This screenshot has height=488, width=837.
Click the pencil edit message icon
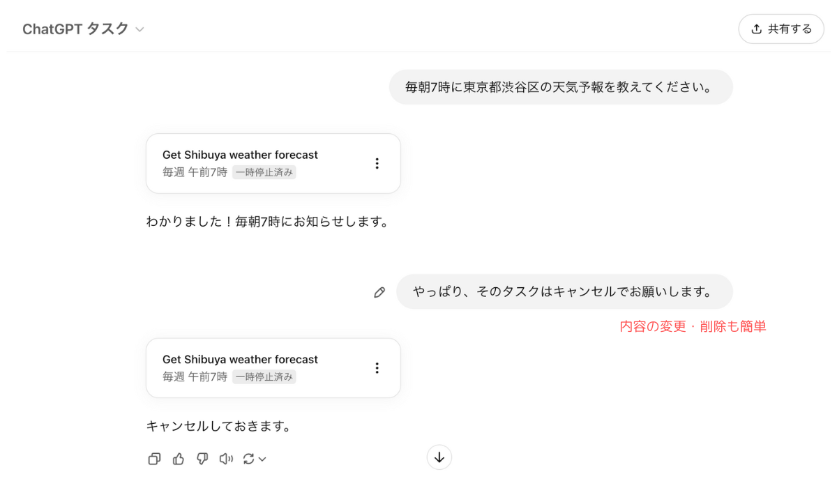(379, 293)
